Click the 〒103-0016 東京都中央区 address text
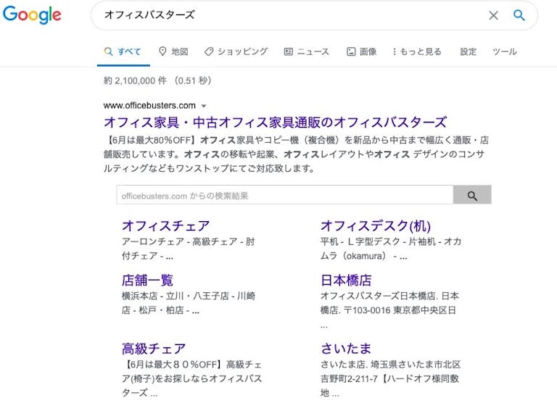 point(400,310)
